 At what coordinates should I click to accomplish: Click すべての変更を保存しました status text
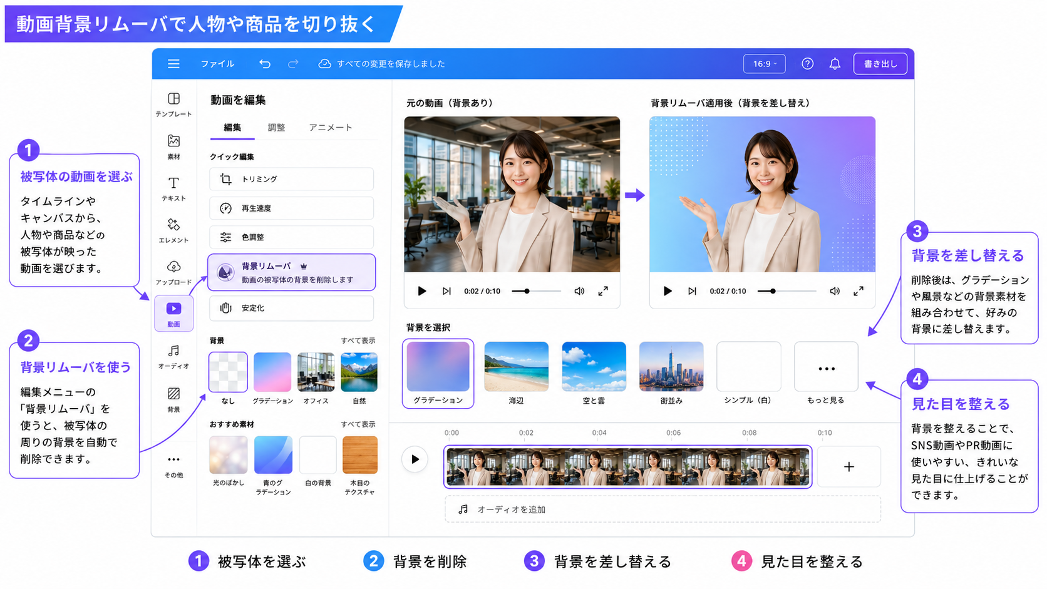pyautogui.click(x=391, y=64)
